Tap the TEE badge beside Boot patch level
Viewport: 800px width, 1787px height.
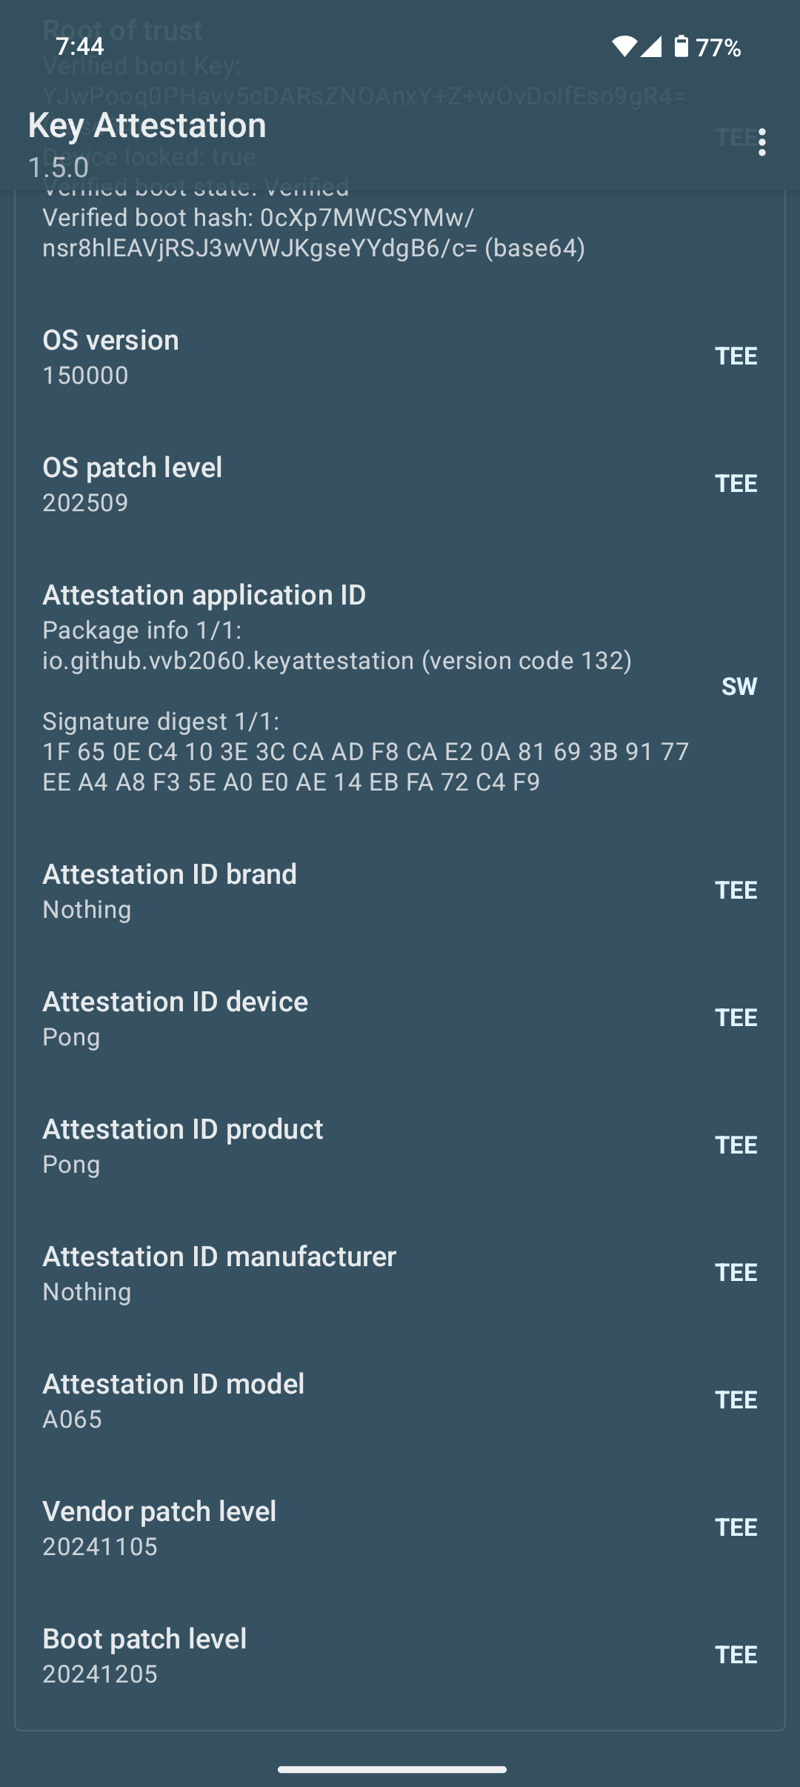pos(736,1655)
